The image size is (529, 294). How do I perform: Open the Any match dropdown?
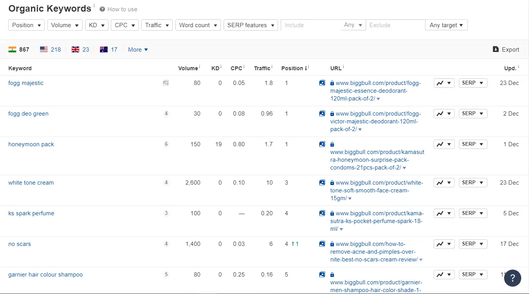[353, 25]
